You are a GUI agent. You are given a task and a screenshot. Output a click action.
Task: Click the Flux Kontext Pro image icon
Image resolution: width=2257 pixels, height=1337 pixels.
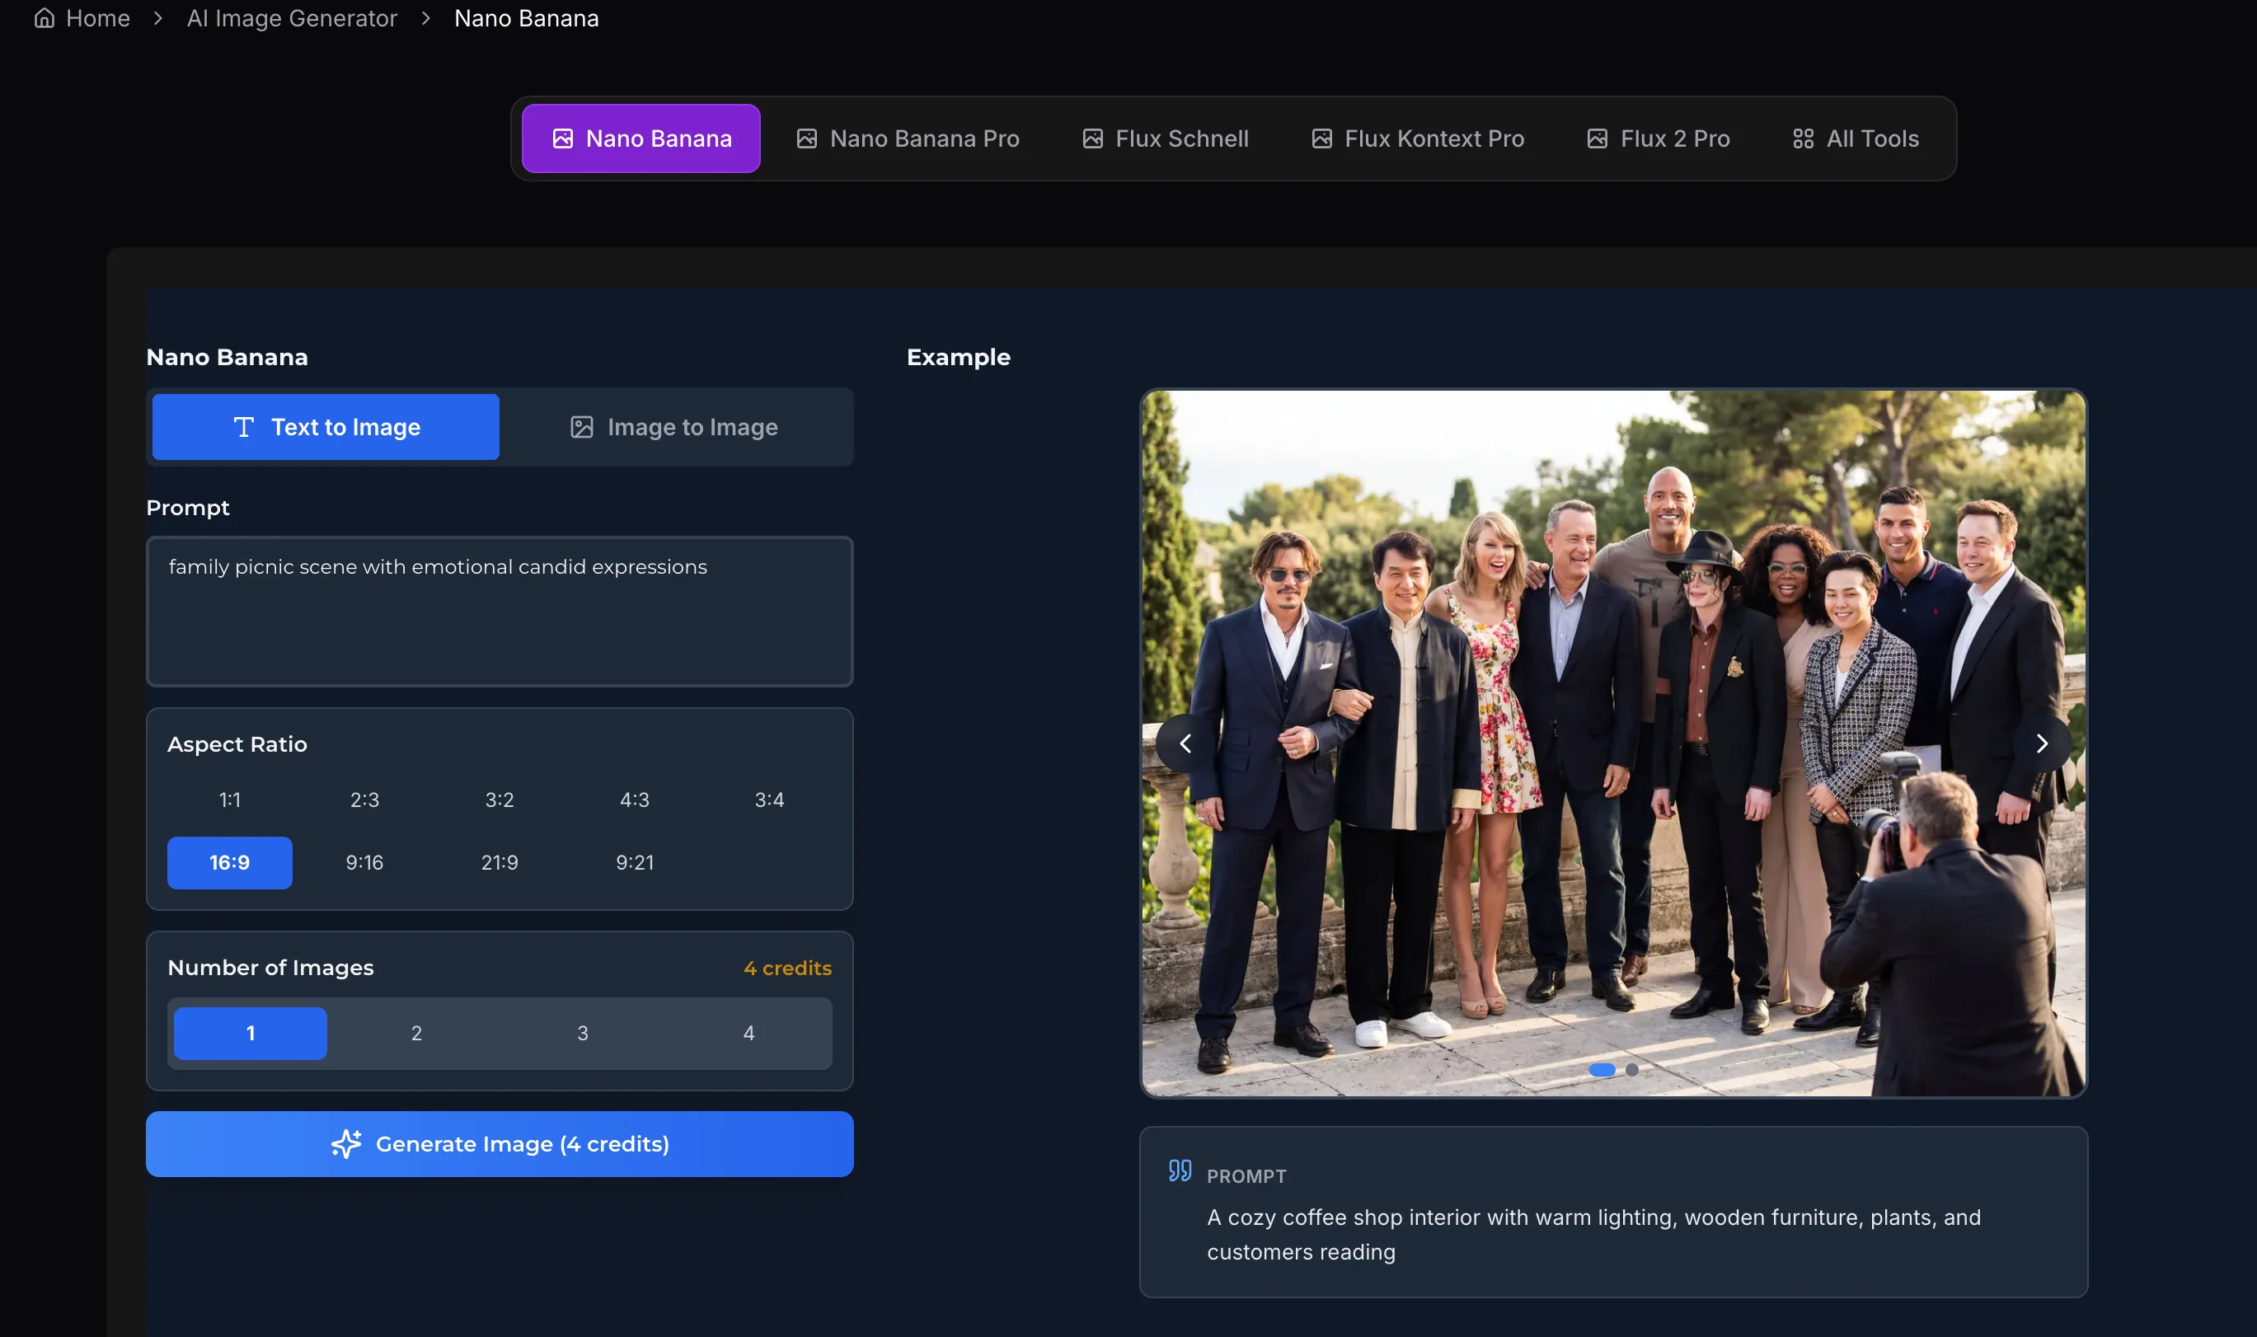click(x=1321, y=138)
